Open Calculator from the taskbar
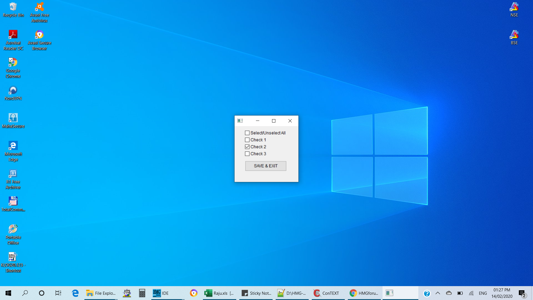This screenshot has height=300, width=533. click(142, 293)
